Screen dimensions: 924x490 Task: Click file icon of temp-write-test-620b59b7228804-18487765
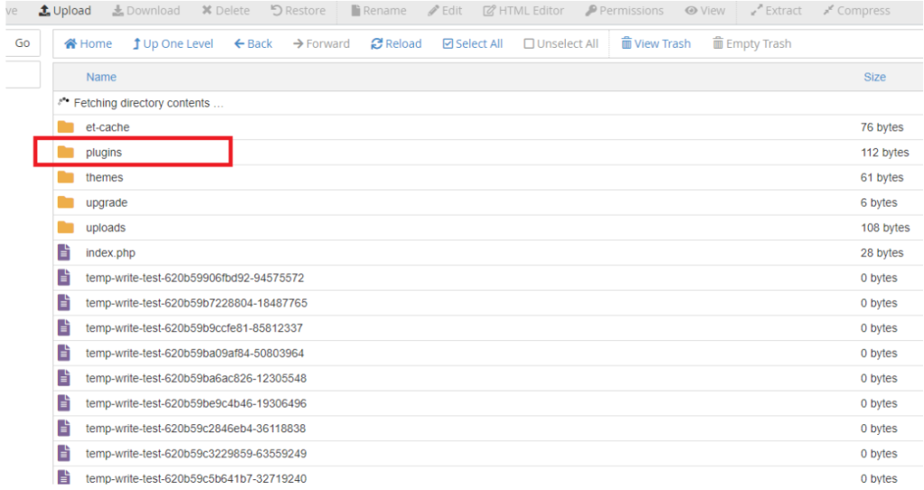64,302
